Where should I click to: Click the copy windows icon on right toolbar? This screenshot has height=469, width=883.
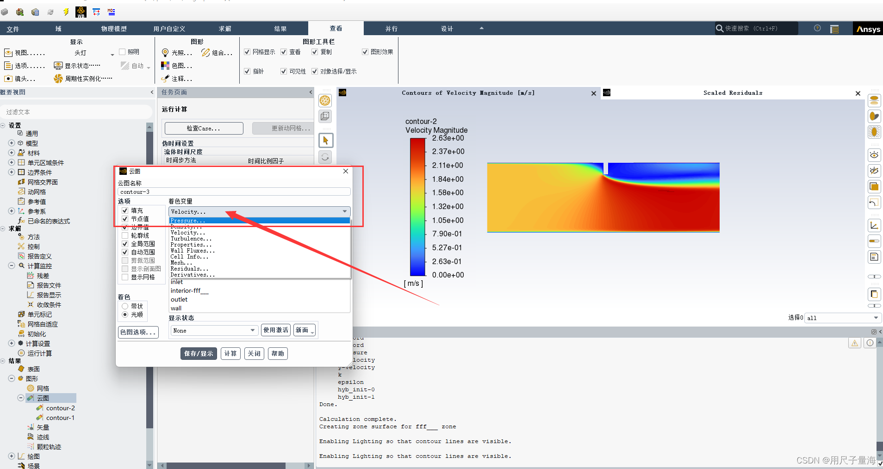click(874, 294)
